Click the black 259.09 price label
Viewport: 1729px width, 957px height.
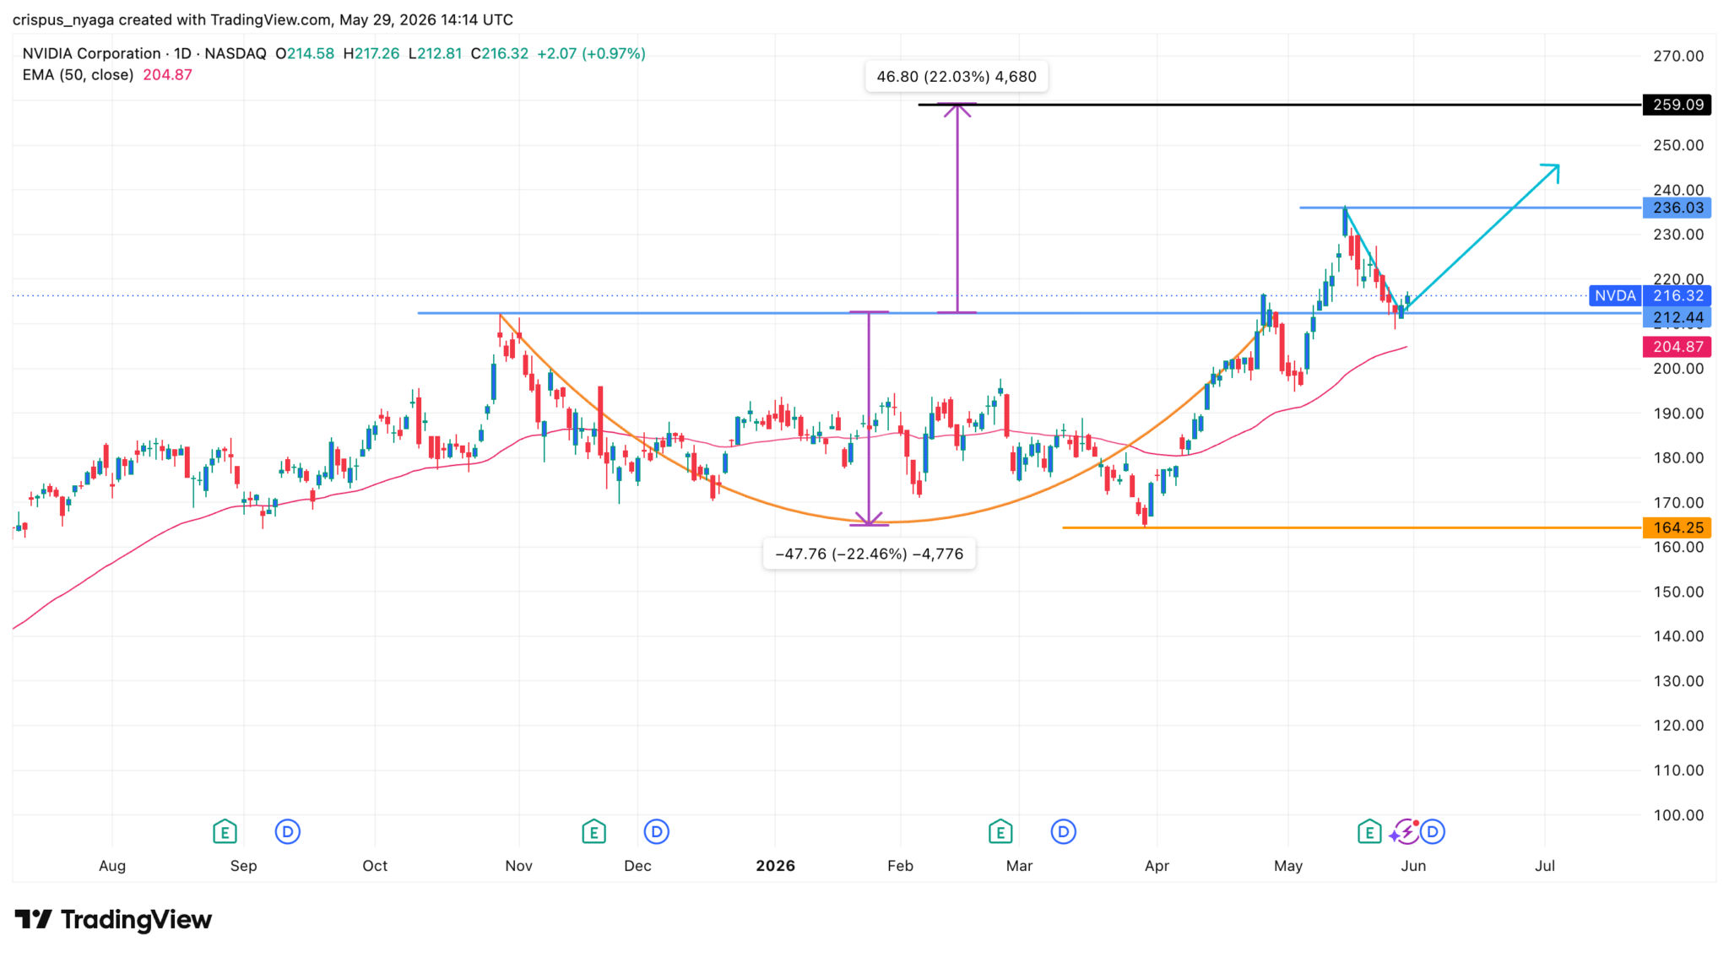point(1677,105)
